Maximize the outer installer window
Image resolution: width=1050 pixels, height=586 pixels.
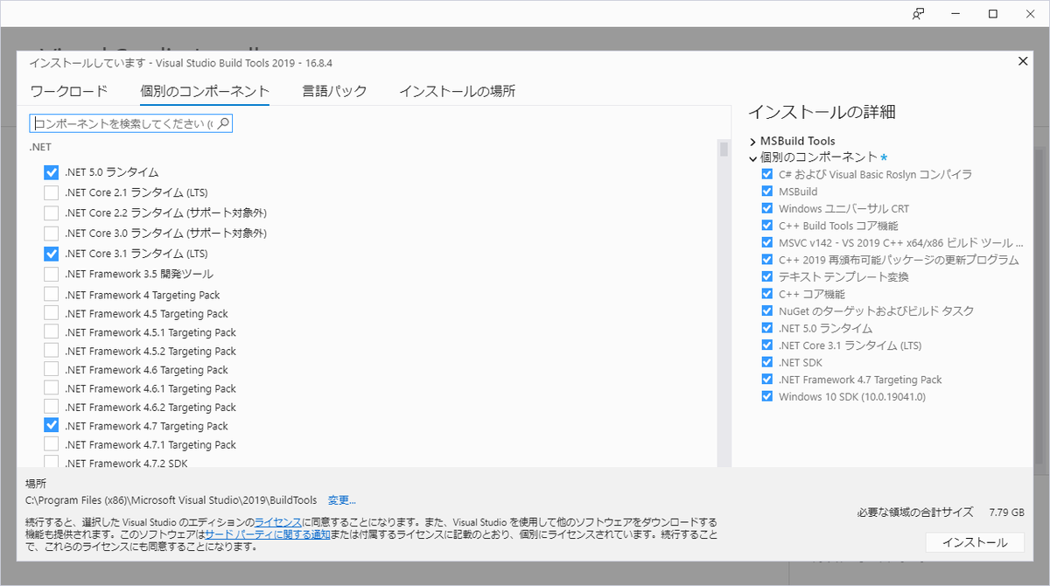click(993, 13)
